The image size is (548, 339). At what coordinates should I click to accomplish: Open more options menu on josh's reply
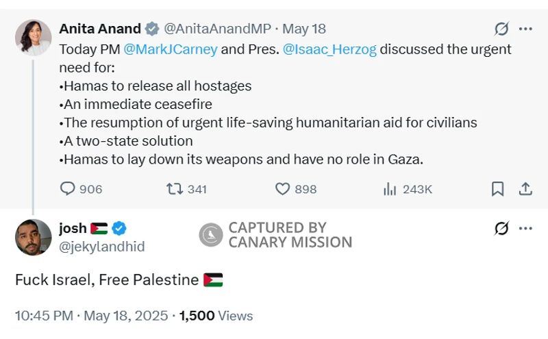525,228
